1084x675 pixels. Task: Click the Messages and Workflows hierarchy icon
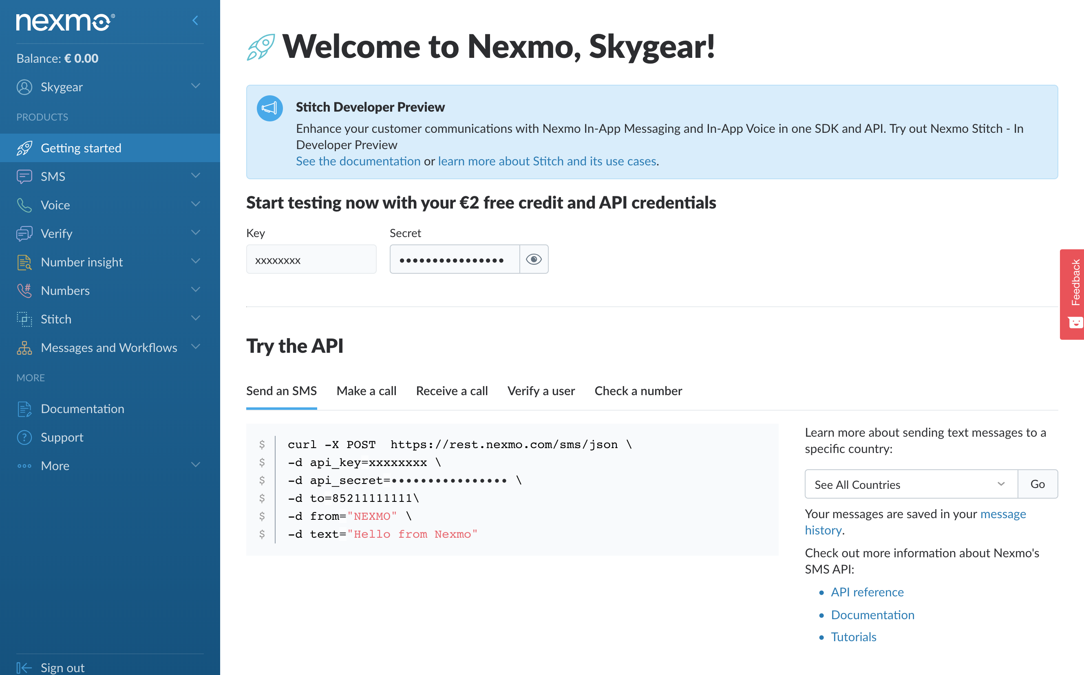[x=24, y=348]
